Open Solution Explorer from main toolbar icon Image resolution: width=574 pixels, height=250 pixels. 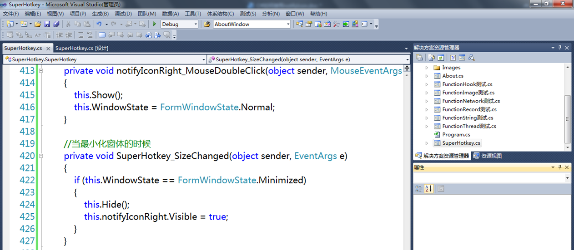pyautogui.click(x=299, y=24)
